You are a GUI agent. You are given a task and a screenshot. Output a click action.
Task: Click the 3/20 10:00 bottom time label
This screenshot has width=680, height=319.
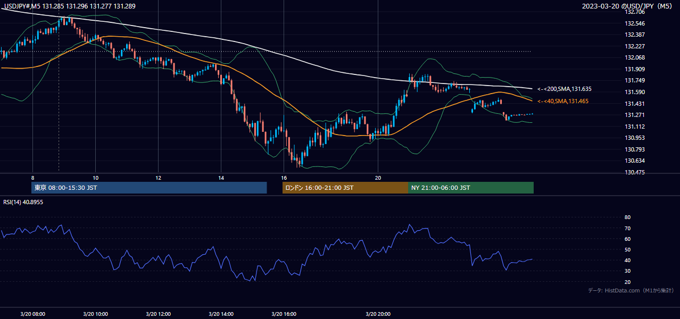click(95, 314)
